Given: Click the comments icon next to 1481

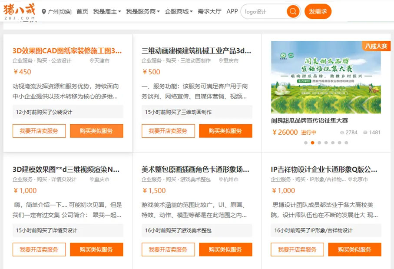Looking at the screenshot, I should point(365,133).
